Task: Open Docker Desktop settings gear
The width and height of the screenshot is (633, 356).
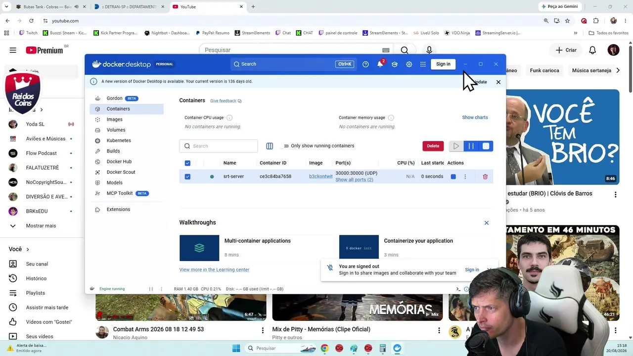Action: point(409,64)
